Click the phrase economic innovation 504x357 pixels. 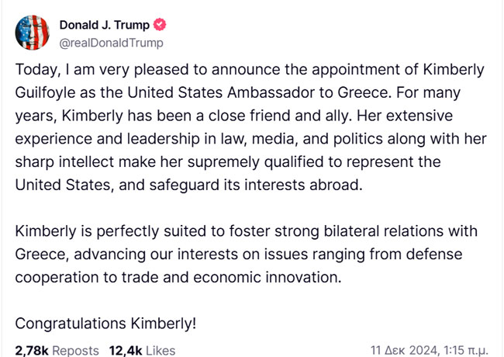pyautogui.click(x=268, y=277)
